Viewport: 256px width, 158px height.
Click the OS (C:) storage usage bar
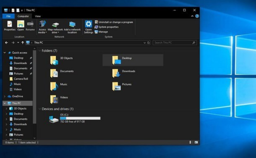click(x=80, y=118)
